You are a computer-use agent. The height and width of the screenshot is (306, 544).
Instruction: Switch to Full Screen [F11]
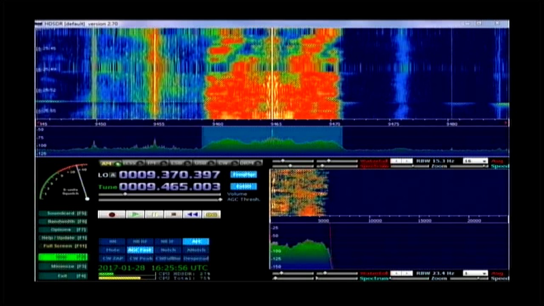(63, 246)
